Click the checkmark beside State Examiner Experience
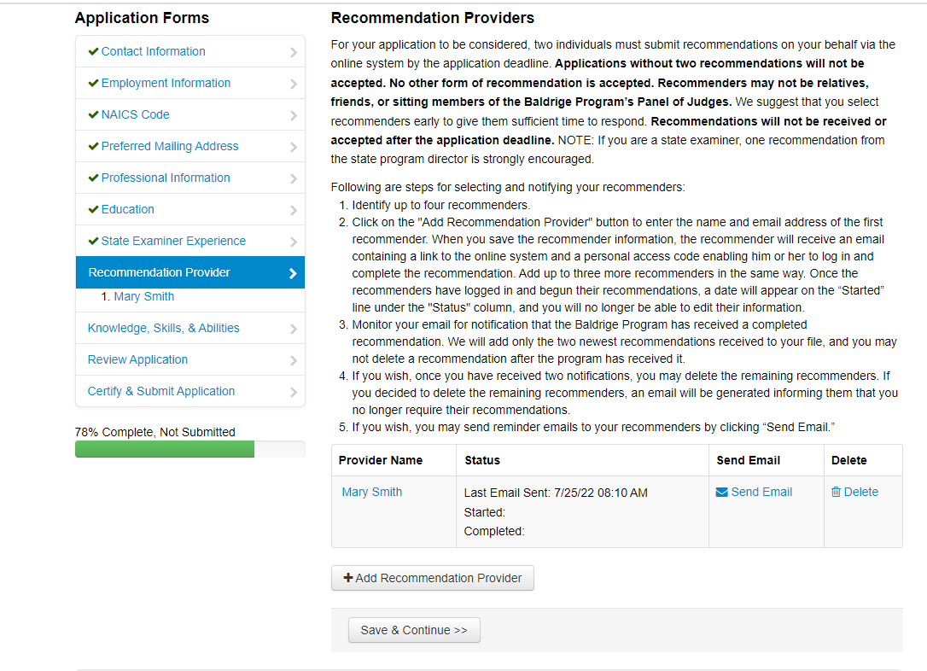The height and width of the screenshot is (671, 927). coord(93,241)
